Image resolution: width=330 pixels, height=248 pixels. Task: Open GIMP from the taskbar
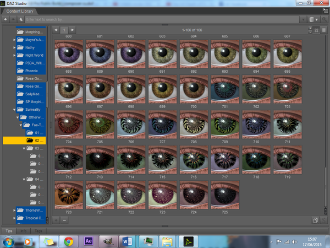[x=108, y=241]
